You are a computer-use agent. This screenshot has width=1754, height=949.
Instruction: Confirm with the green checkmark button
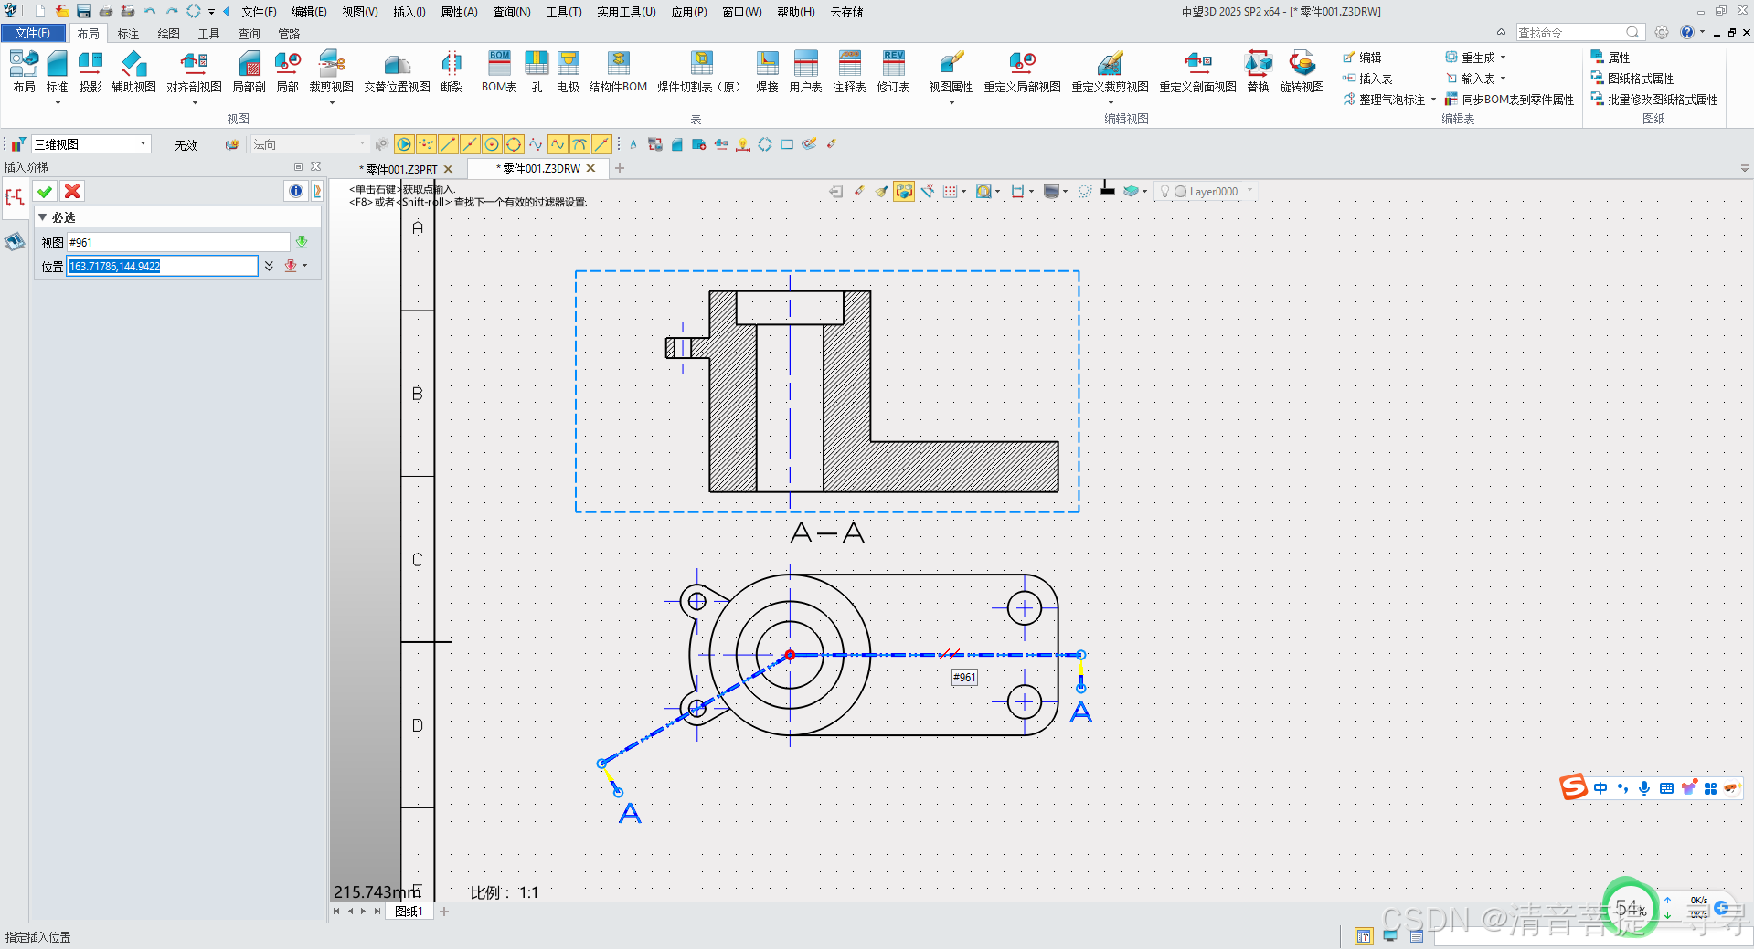(45, 191)
